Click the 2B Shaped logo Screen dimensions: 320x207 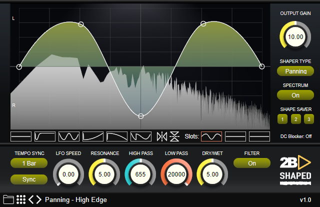point(295,170)
